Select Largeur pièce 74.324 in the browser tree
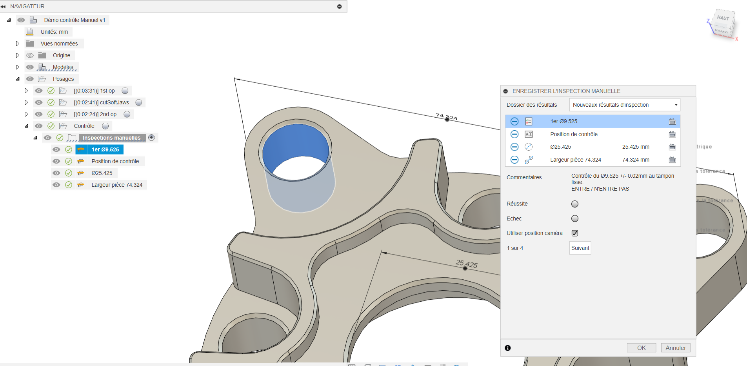Screen dimensions: 747x366 [117, 185]
